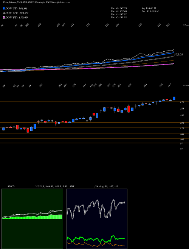Screen dimensions: 189x249
Task: Click the 'Avg V: 0.03 M' volume text
Action: click(149, 8)
